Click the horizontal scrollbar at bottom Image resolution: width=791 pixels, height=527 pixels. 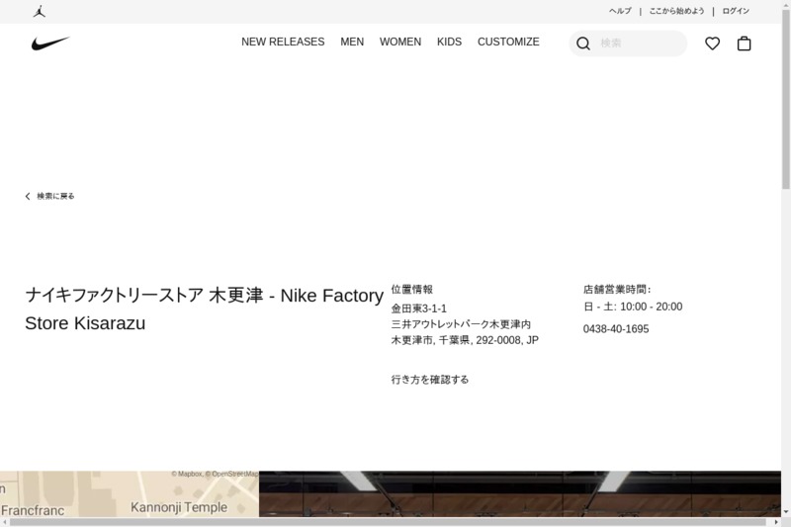click(390, 522)
